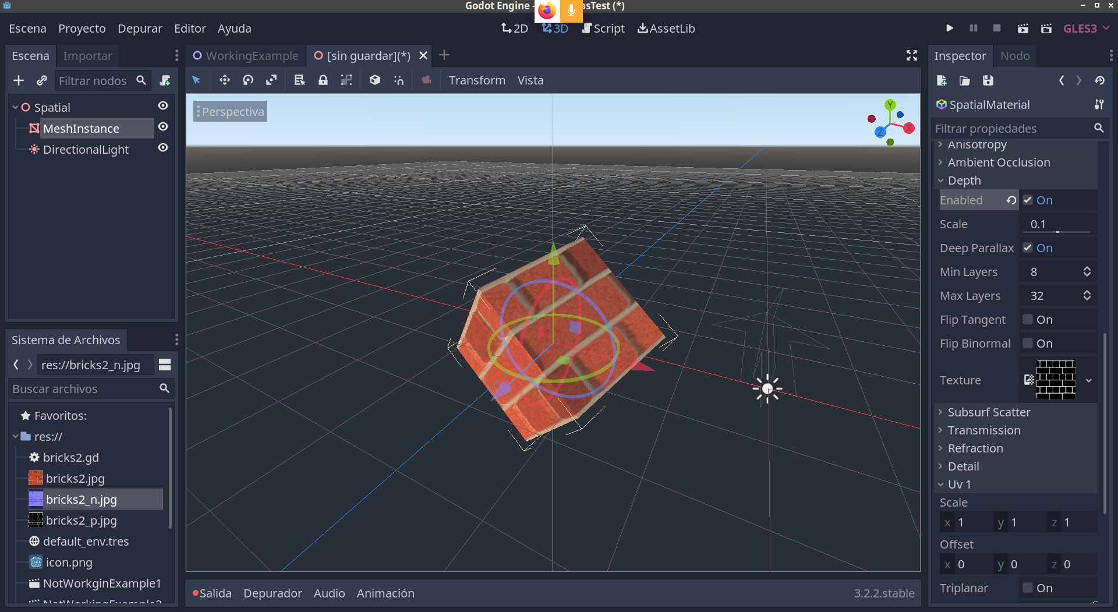Image resolution: width=1118 pixels, height=612 pixels.
Task: Expand Detail section
Action: 1016,466
